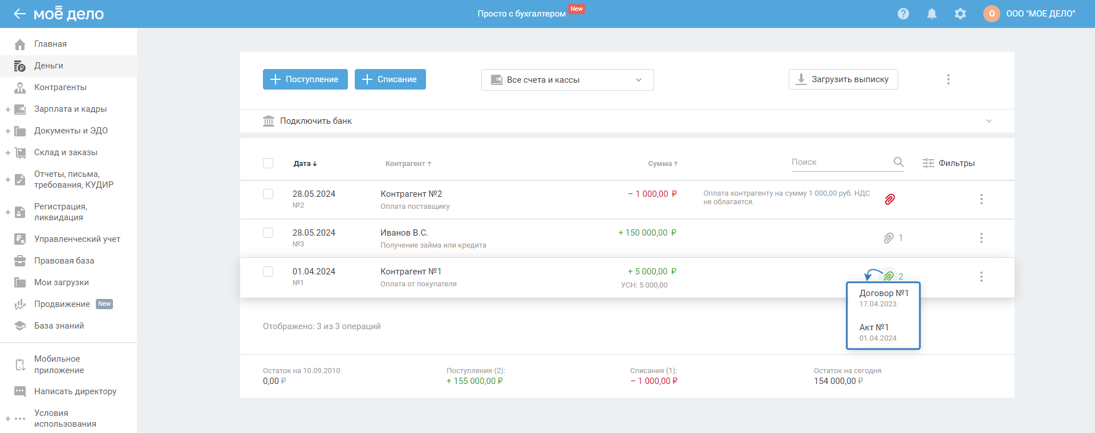Click the Поступление button

pyautogui.click(x=305, y=79)
